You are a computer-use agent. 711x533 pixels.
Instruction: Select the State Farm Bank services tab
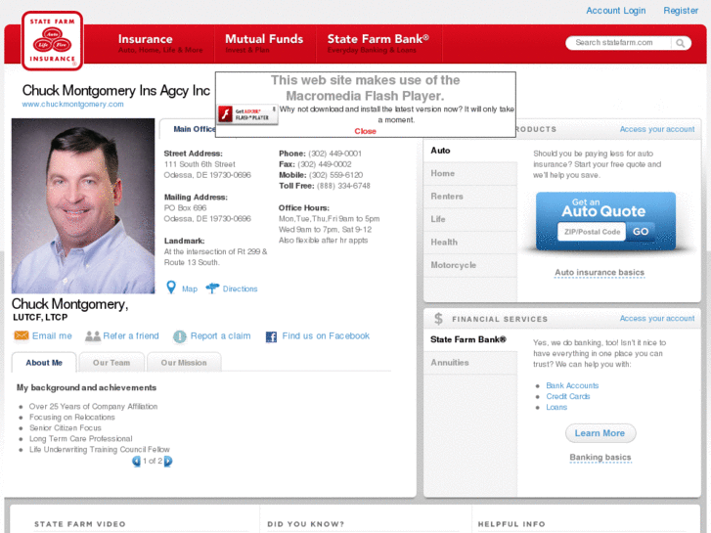point(470,339)
